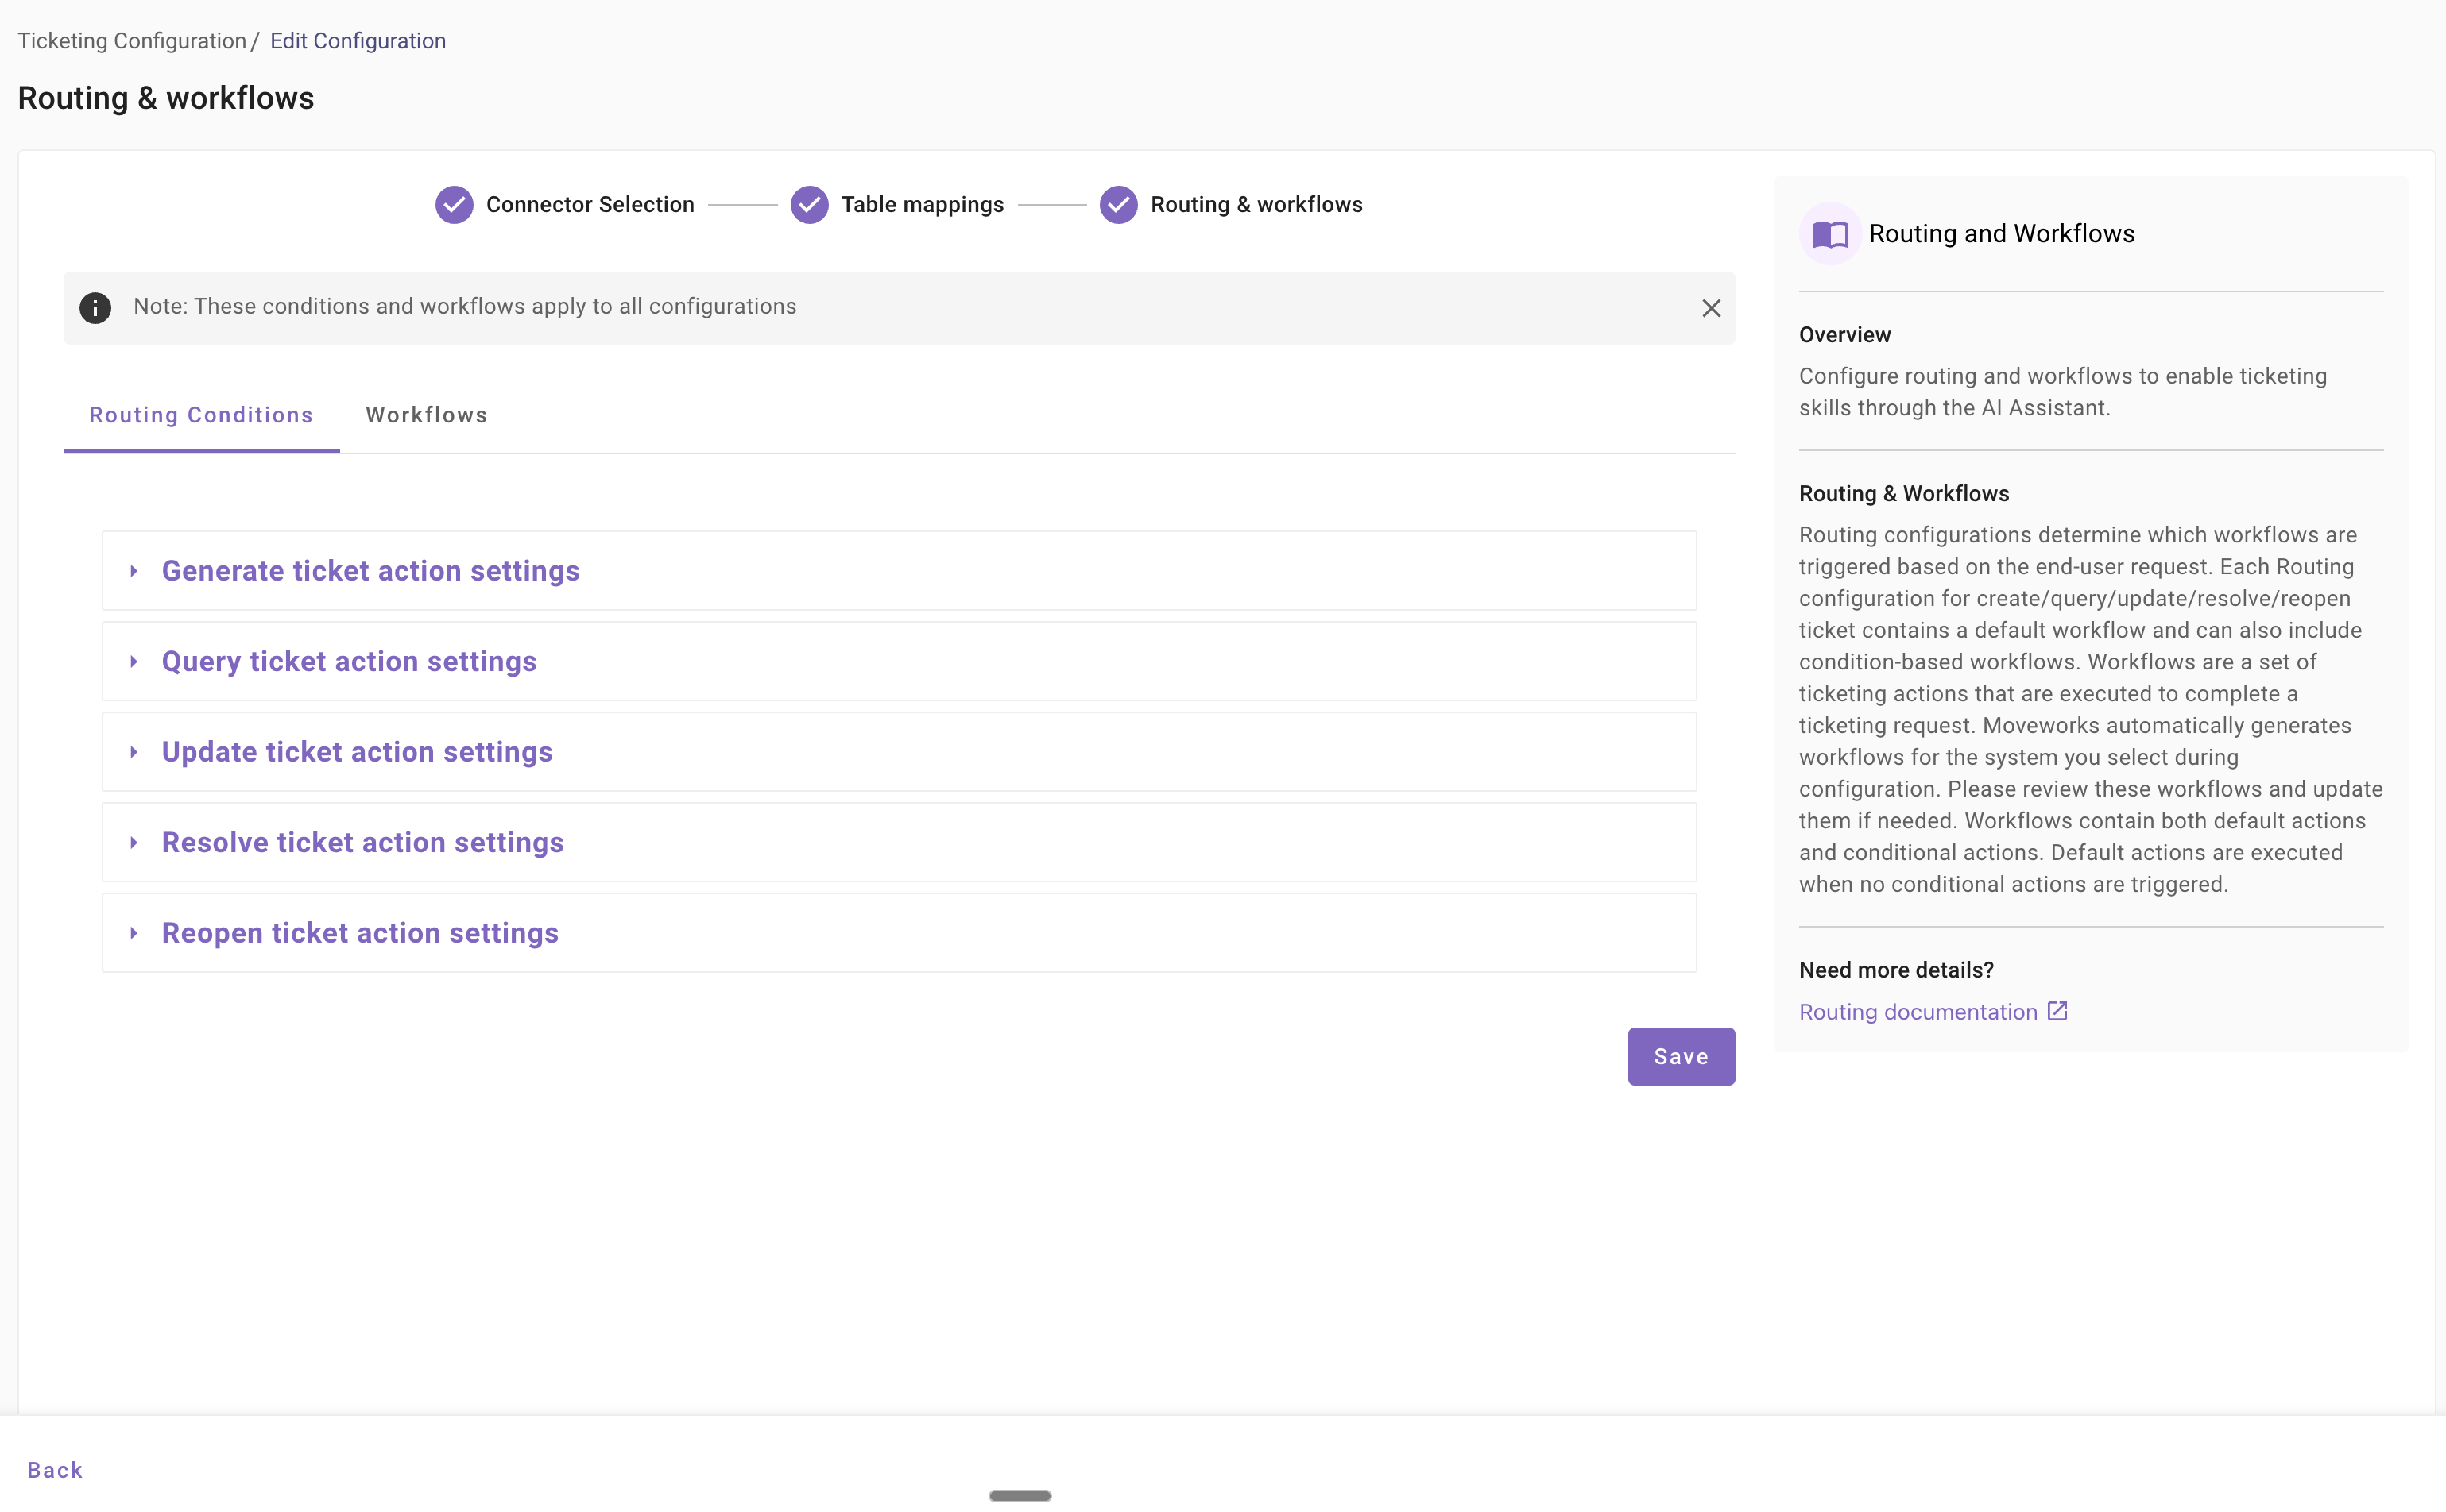Switch to the Workflows tab

426,415
